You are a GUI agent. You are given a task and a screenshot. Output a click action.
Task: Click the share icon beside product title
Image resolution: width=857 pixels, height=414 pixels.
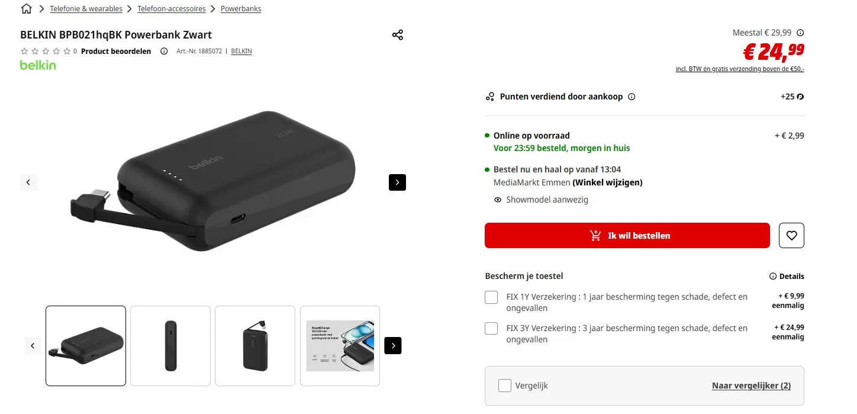tap(398, 35)
